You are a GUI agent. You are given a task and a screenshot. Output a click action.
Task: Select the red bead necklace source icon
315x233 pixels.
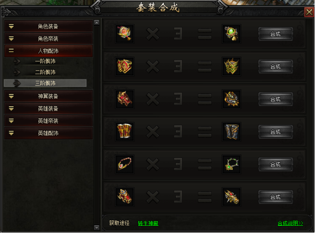coord(125,164)
